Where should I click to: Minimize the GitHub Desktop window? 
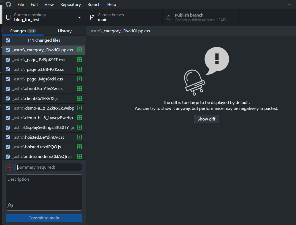point(289,4)
